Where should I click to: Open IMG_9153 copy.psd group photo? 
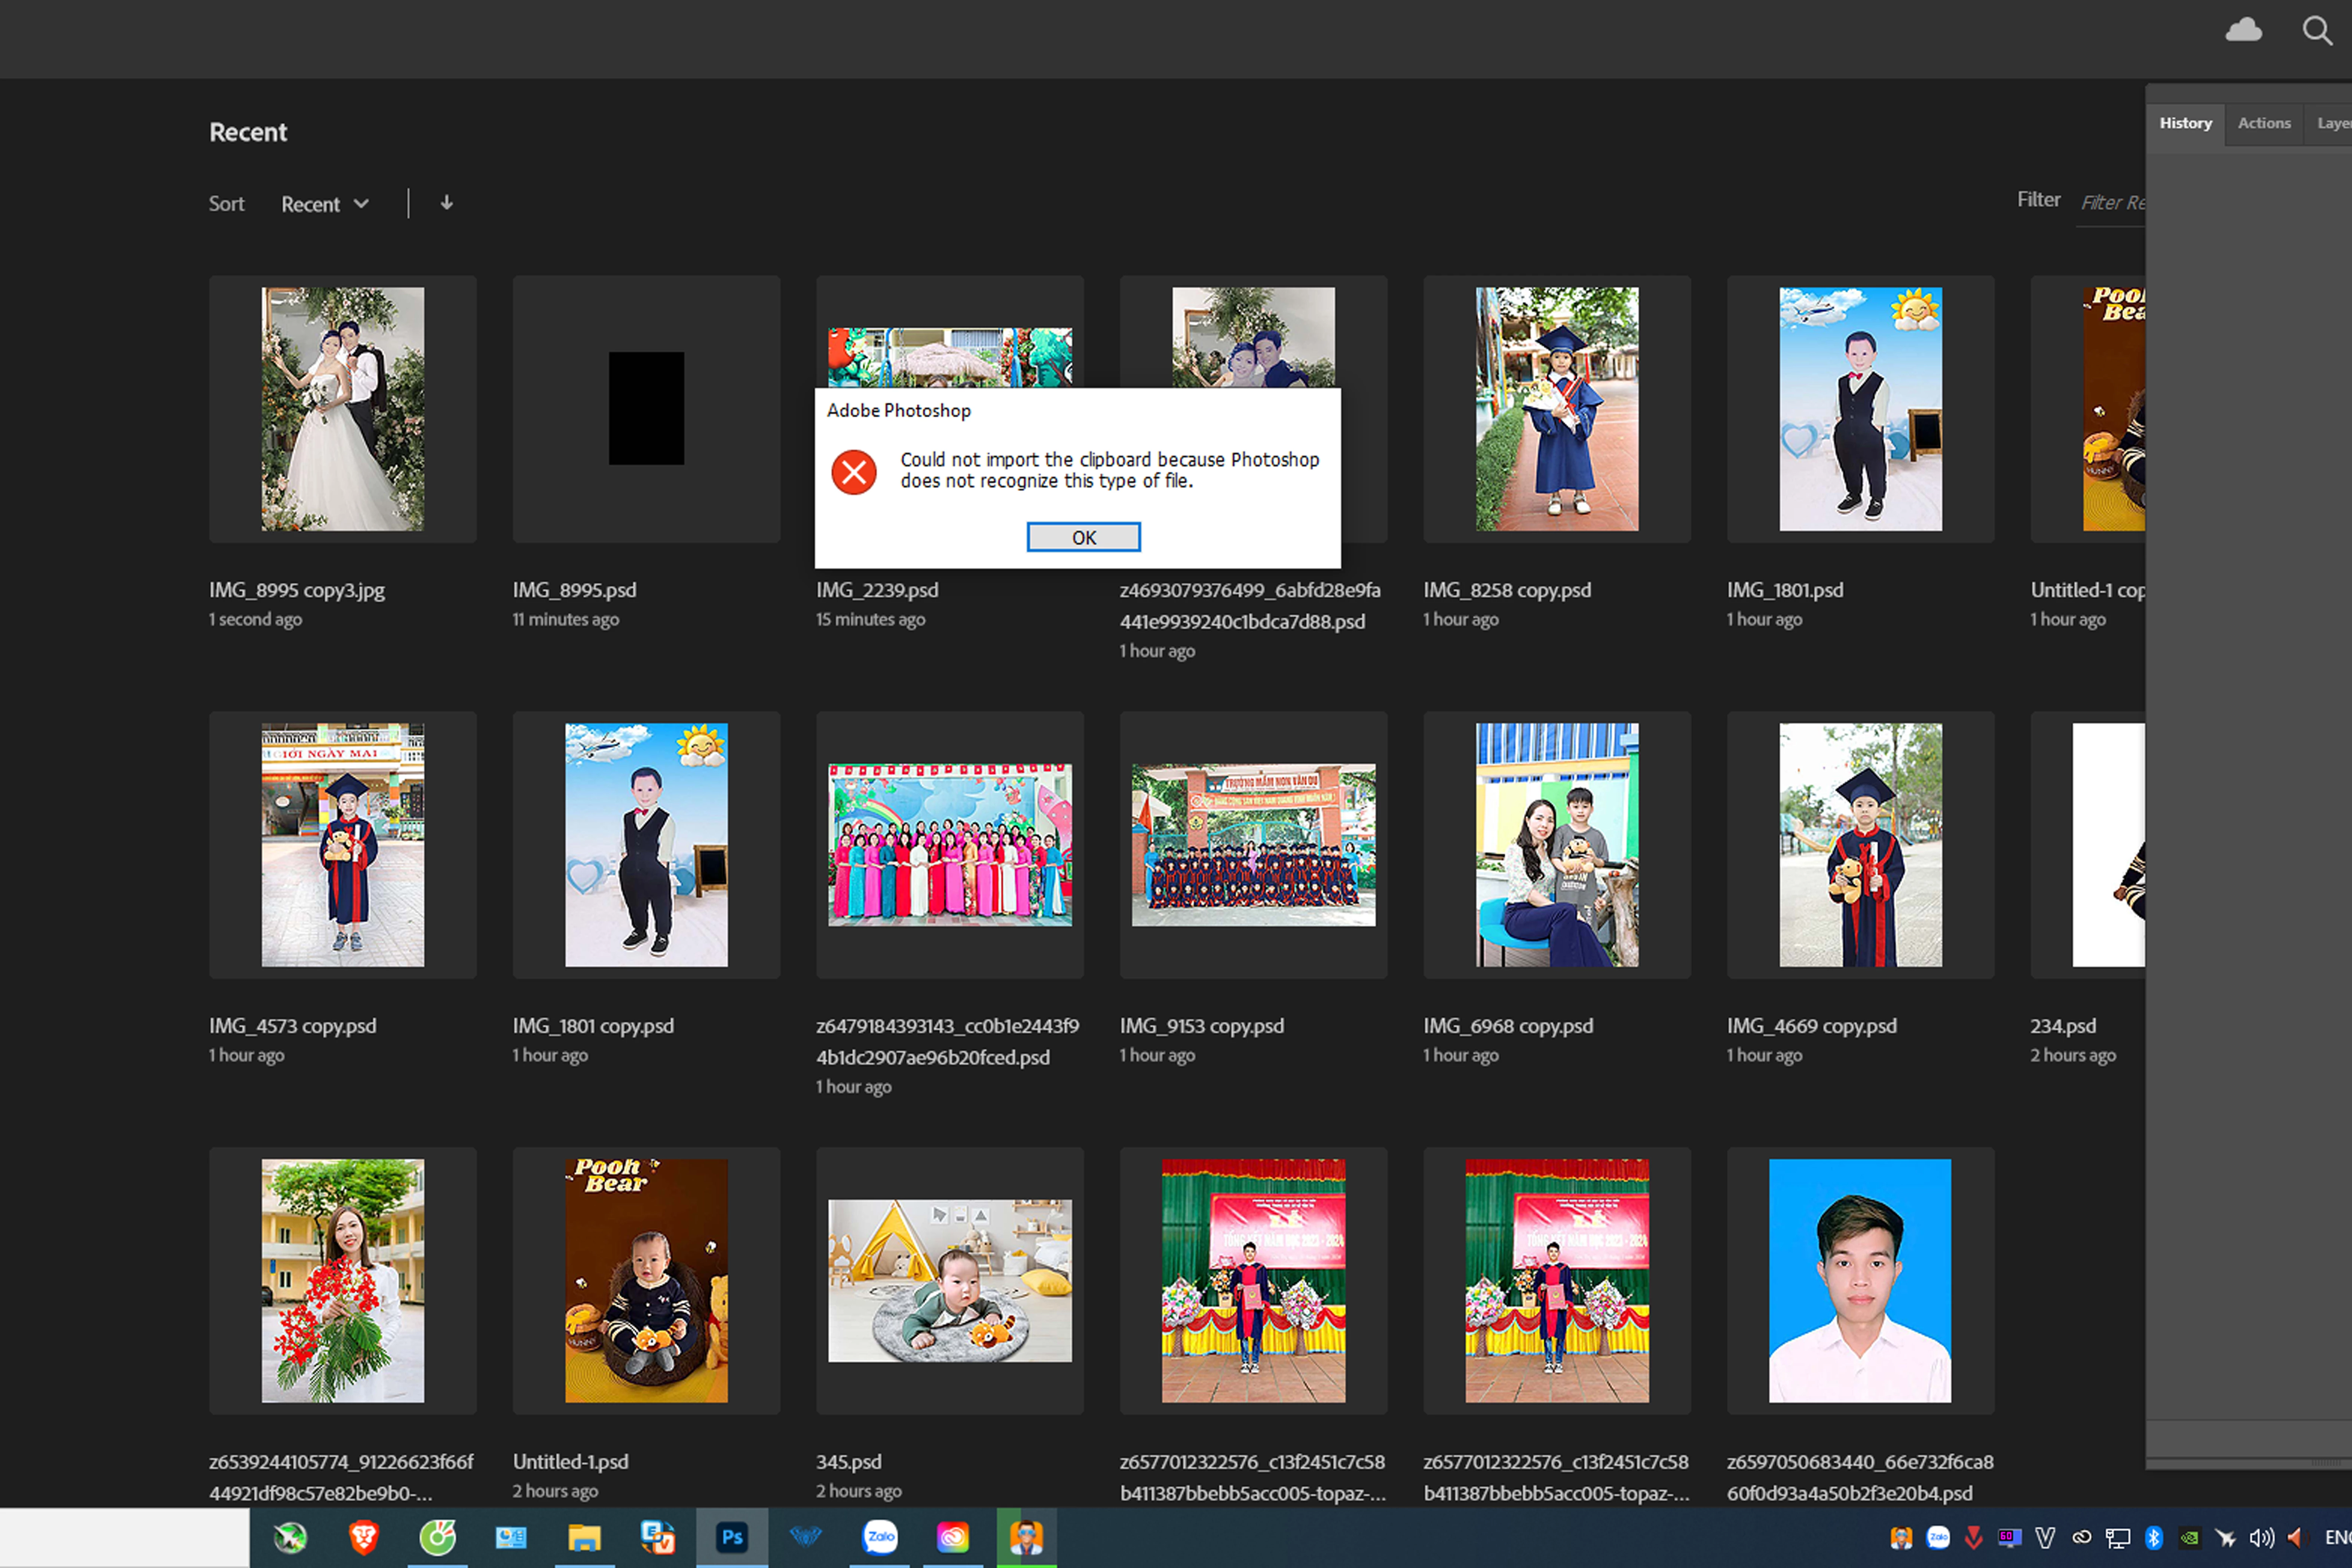pyautogui.click(x=1253, y=845)
